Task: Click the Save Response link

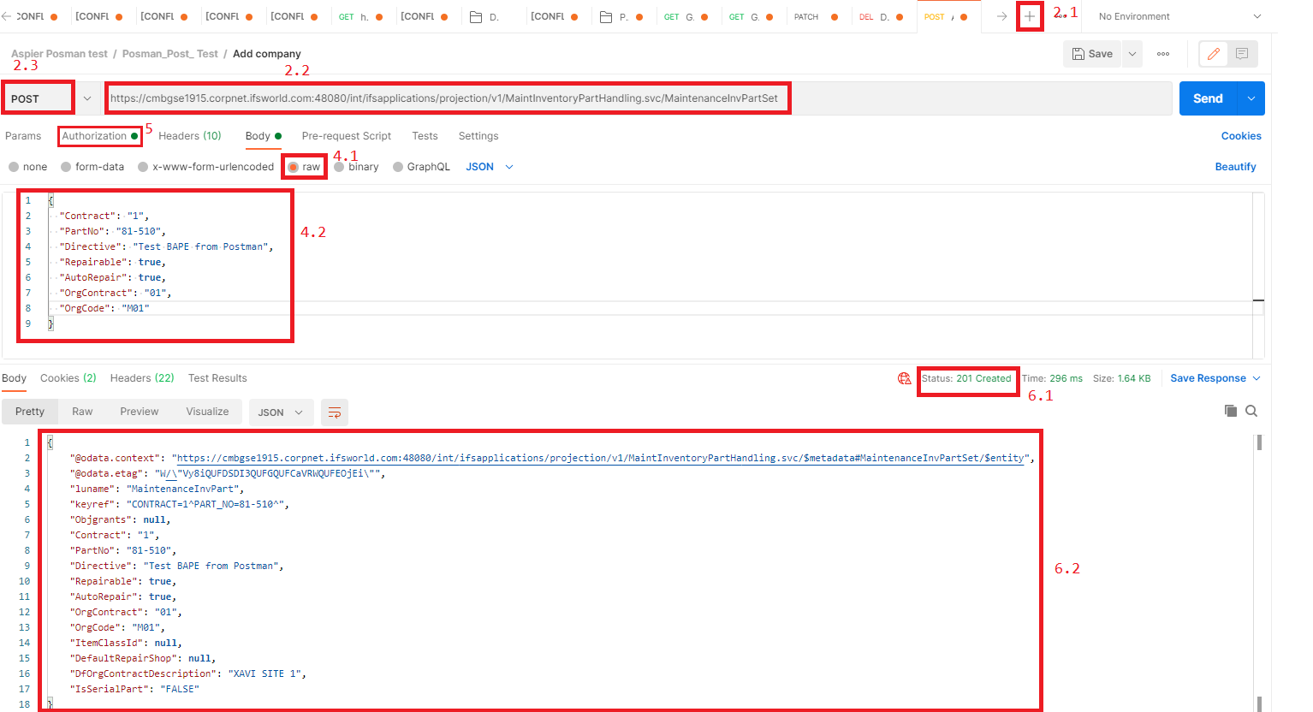Action: tap(1208, 378)
